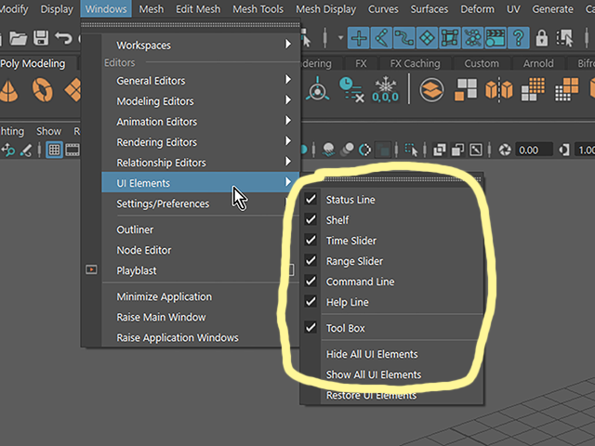595x446 pixels.
Task: Toggle the film gate icon
Action: click(73, 150)
